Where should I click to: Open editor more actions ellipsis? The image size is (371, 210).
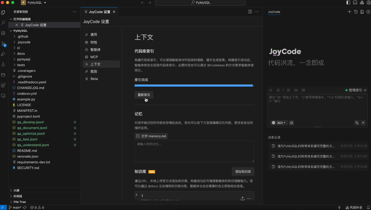click(x=257, y=12)
